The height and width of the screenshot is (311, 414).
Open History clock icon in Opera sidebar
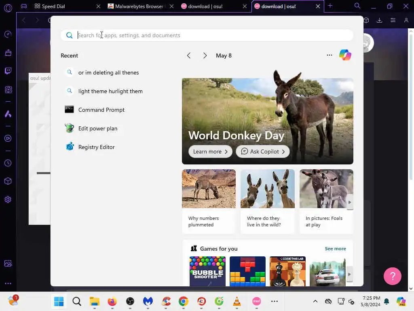8,163
